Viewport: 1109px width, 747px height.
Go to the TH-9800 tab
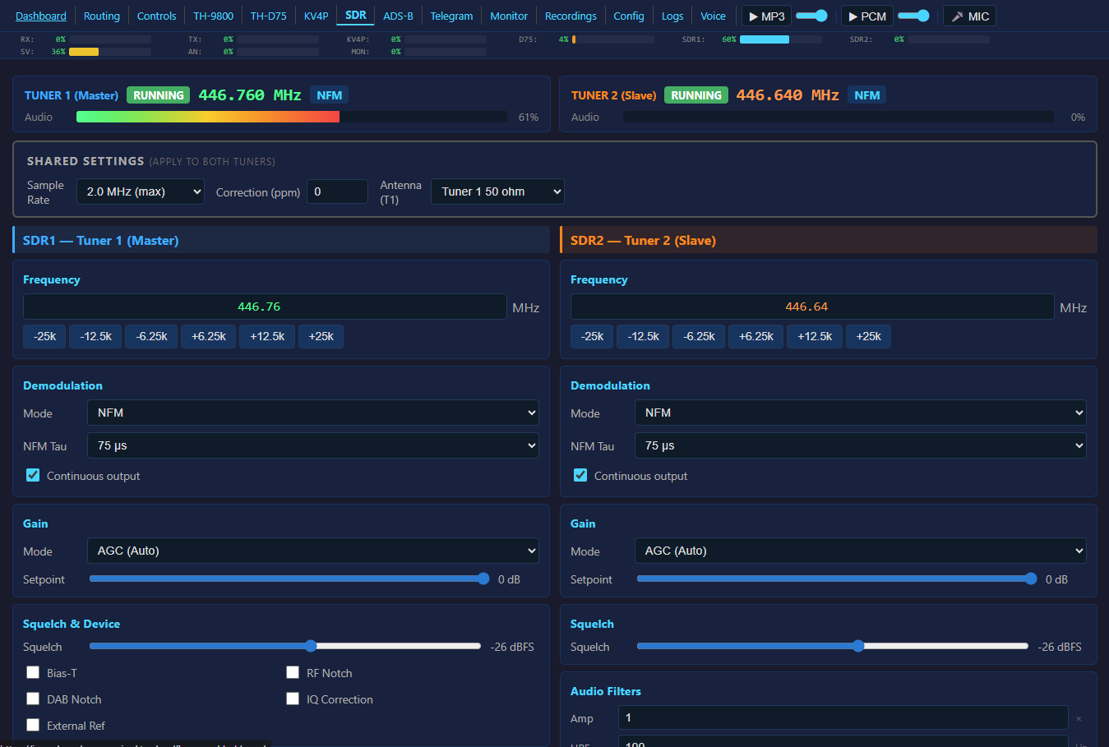coord(213,16)
